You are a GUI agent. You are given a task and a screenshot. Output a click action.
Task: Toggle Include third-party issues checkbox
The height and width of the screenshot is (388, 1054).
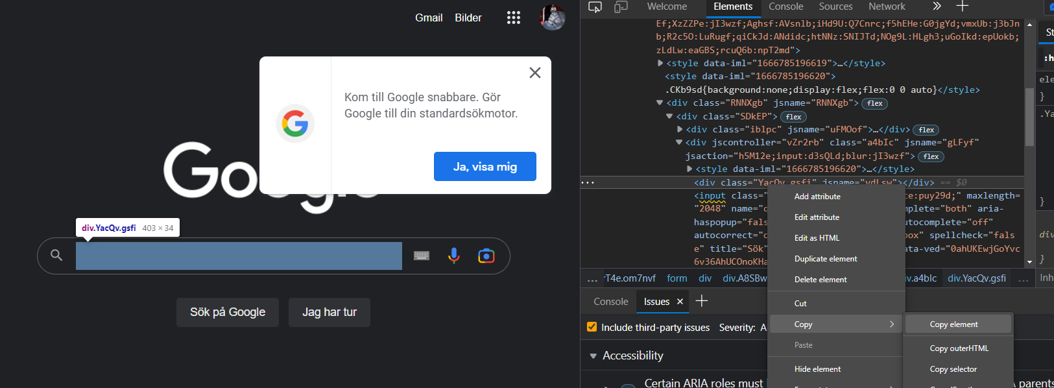point(592,327)
